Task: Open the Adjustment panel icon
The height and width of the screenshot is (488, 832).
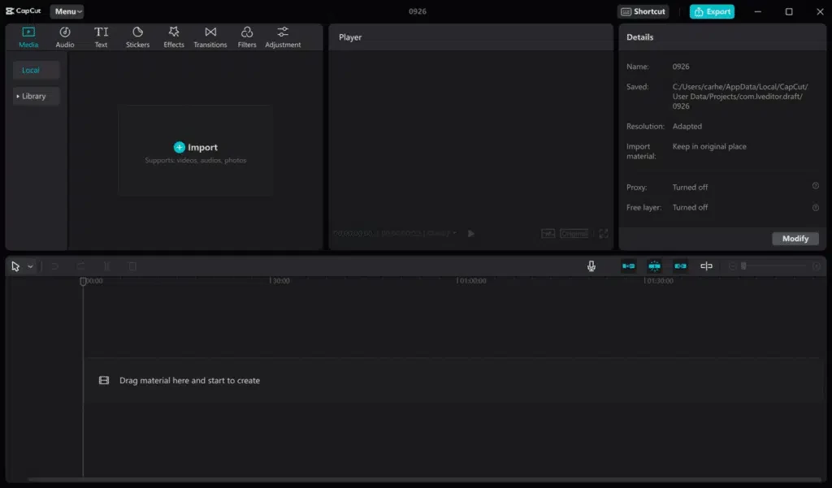Action: pyautogui.click(x=283, y=37)
